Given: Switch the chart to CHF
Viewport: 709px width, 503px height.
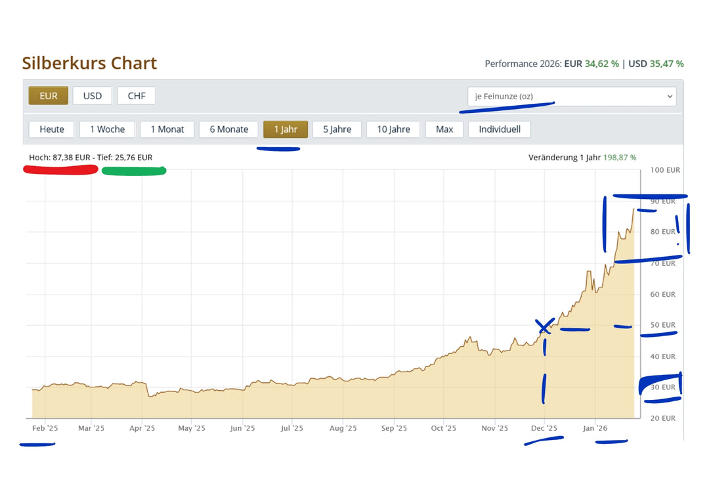Looking at the screenshot, I should coord(136,96).
